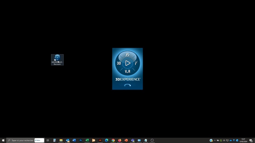This screenshot has width=255, height=143.
Task: Open Microsoft Word from the taskbar
Action: pyautogui.click(x=74, y=140)
